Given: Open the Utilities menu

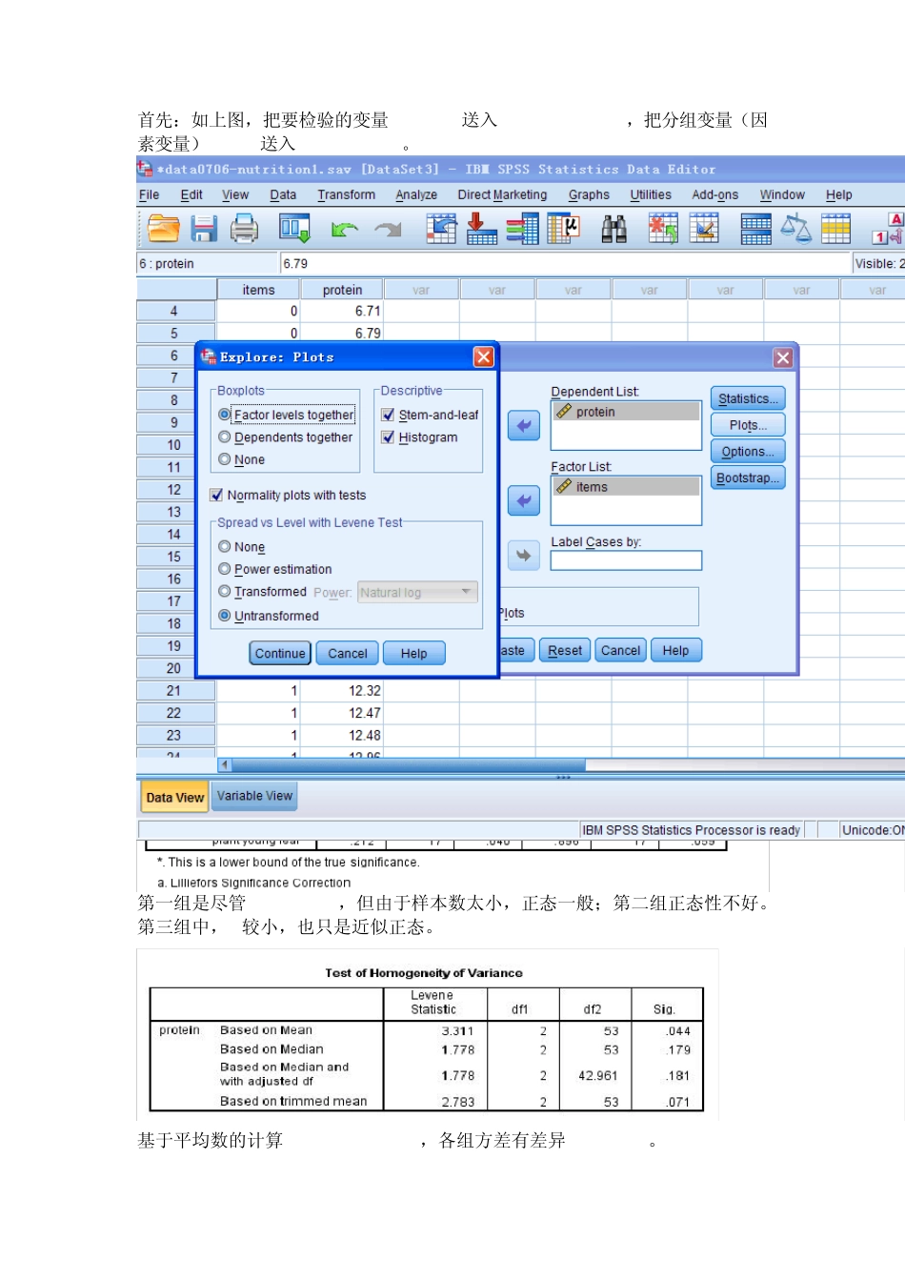Looking at the screenshot, I should tap(651, 194).
